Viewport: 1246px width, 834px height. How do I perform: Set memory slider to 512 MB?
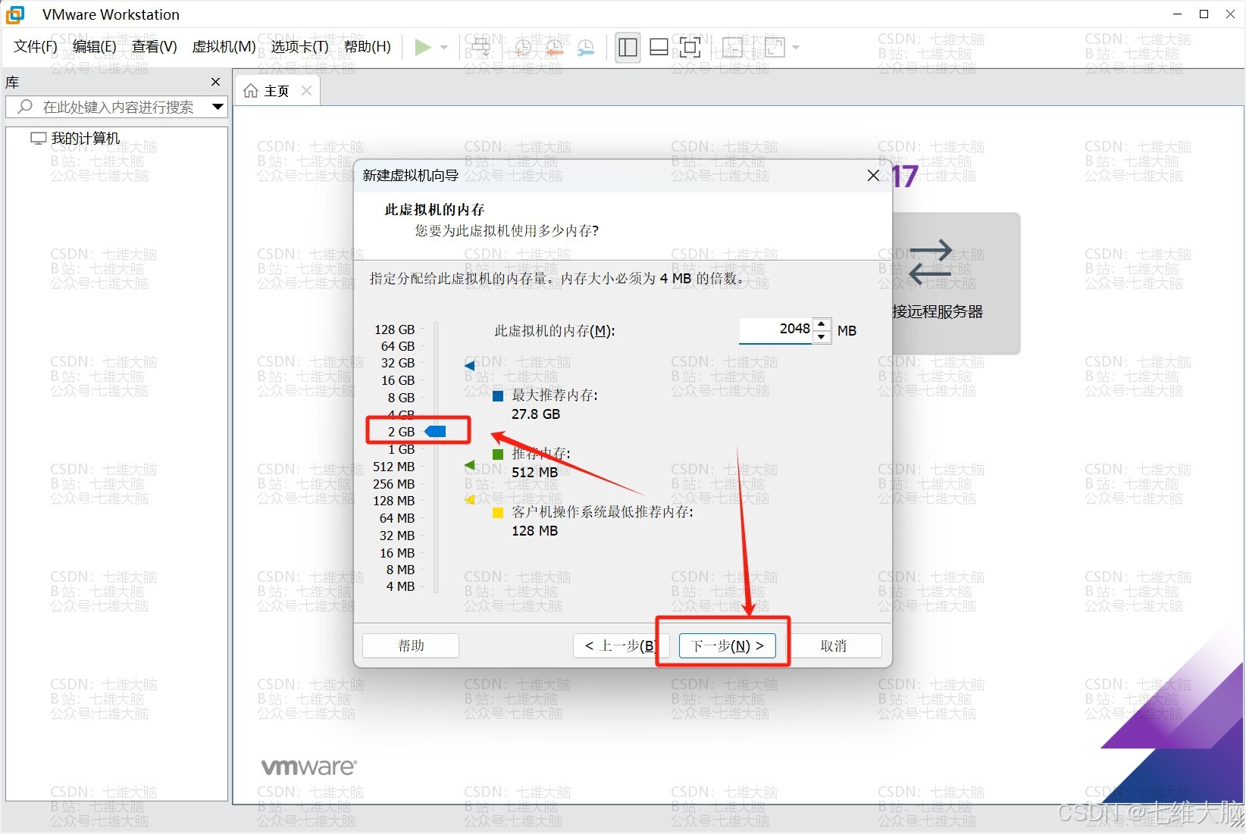(x=394, y=467)
